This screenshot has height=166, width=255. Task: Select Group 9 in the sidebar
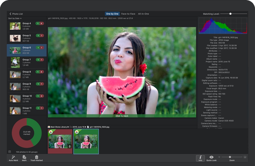click(26, 86)
